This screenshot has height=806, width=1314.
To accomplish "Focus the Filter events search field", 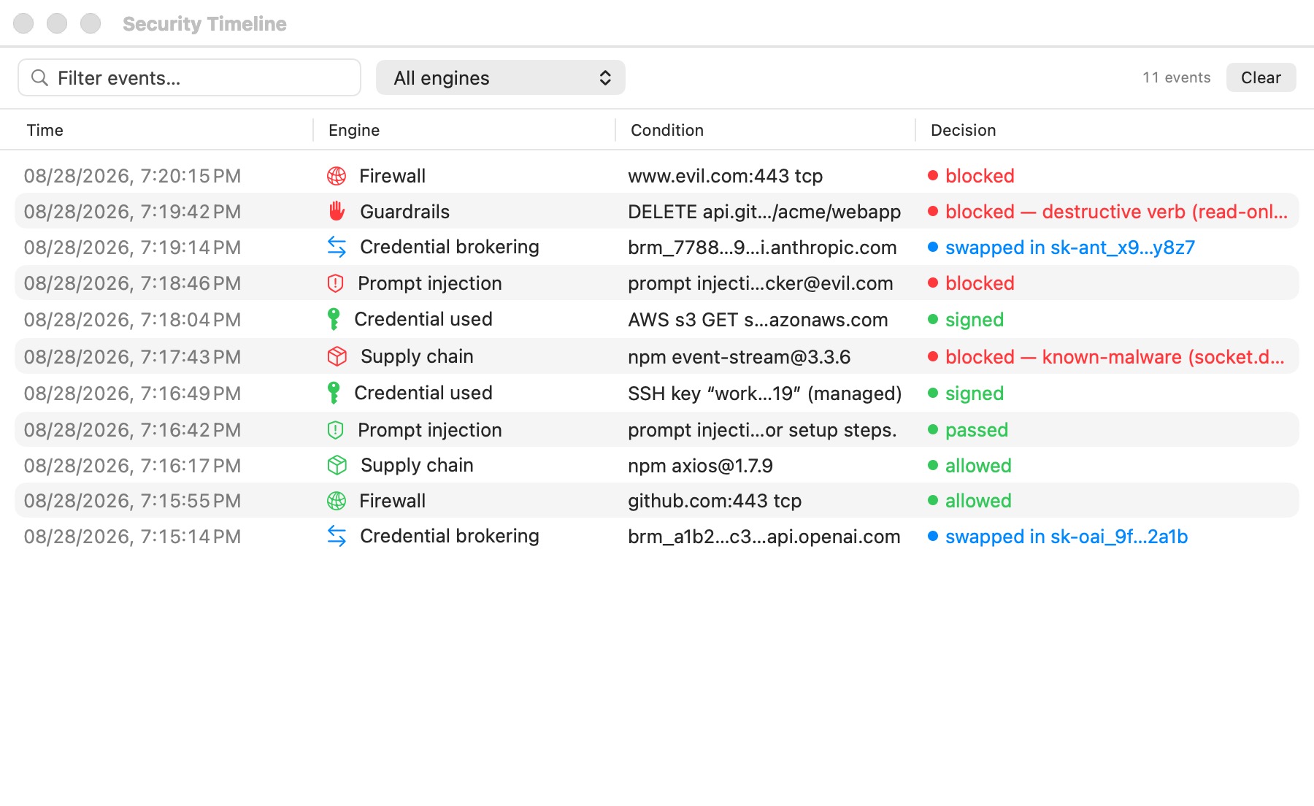I will coord(189,78).
